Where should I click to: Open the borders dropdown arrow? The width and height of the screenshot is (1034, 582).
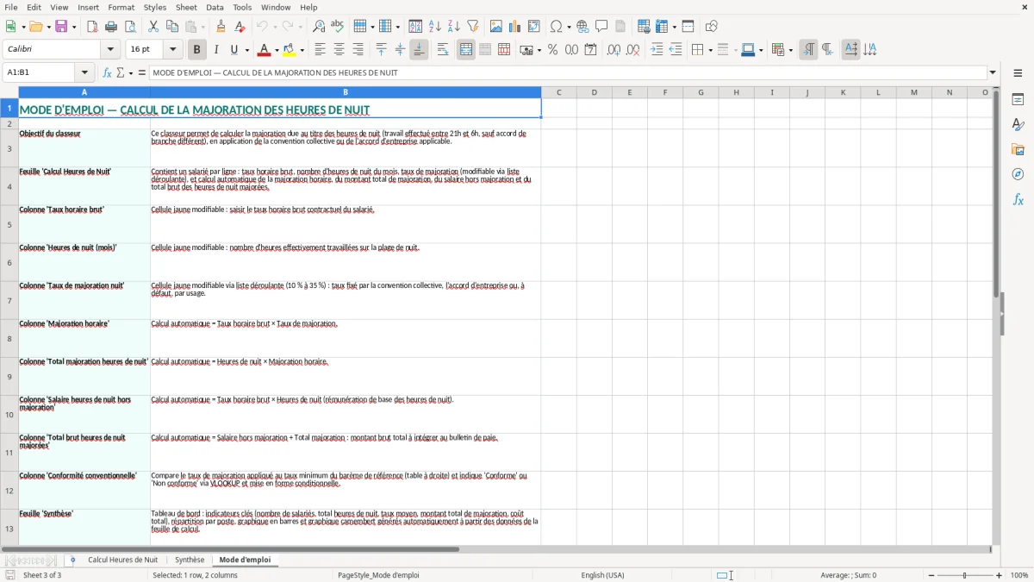click(710, 50)
